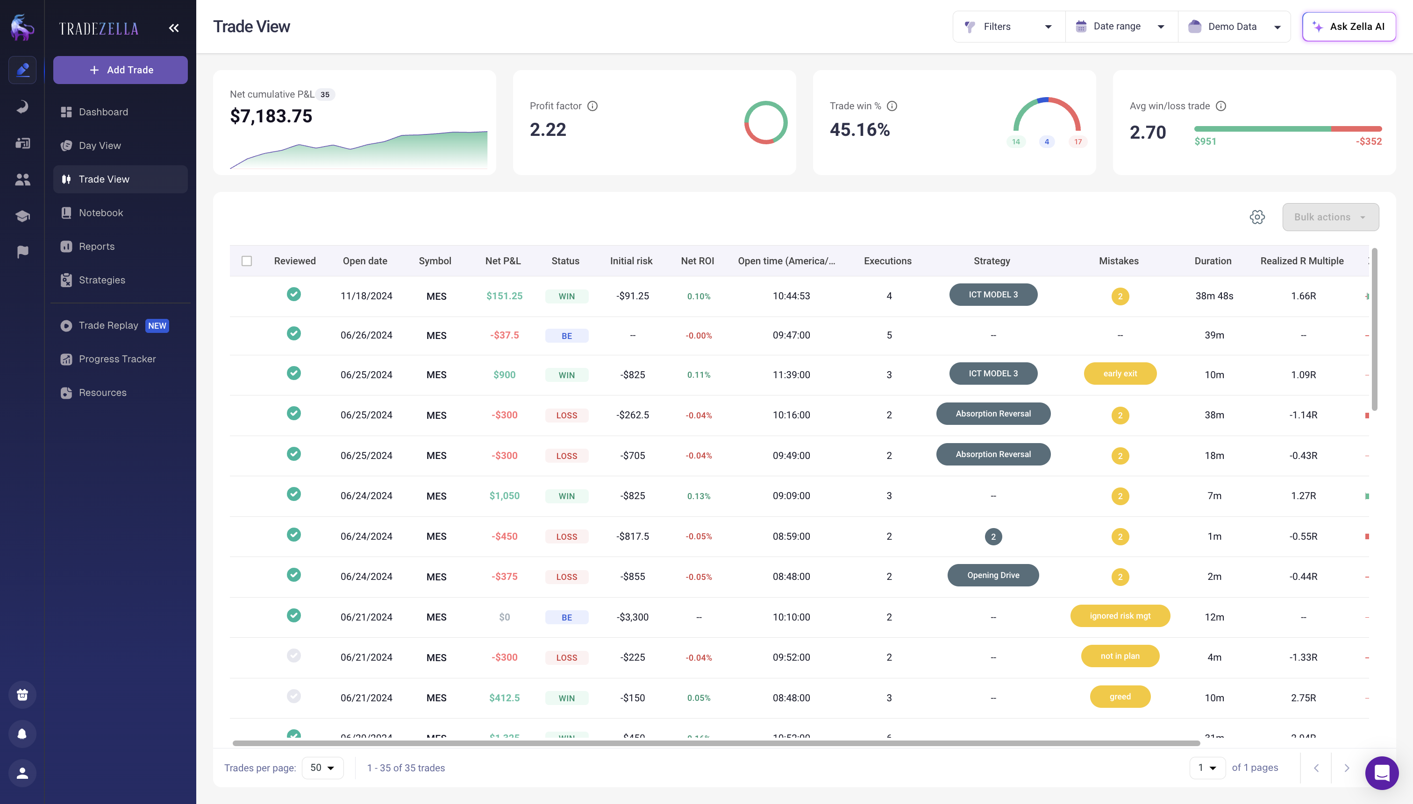
Task: Open Trades per page dropdown
Action: tap(322, 768)
